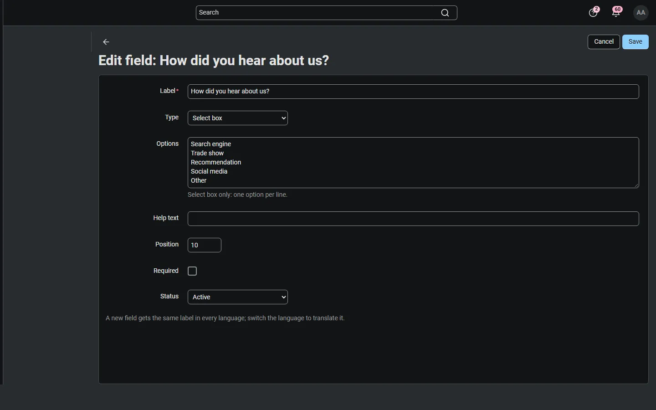Open the timer icon with badge 2

coord(594,12)
